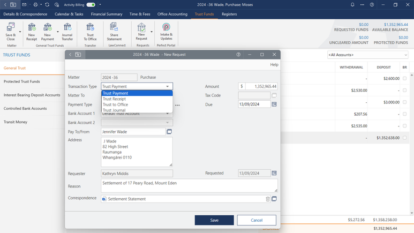Screen dimensions: 414x233
Task: Select Protected Trust Funds in sidebar
Action: tap(22, 81)
